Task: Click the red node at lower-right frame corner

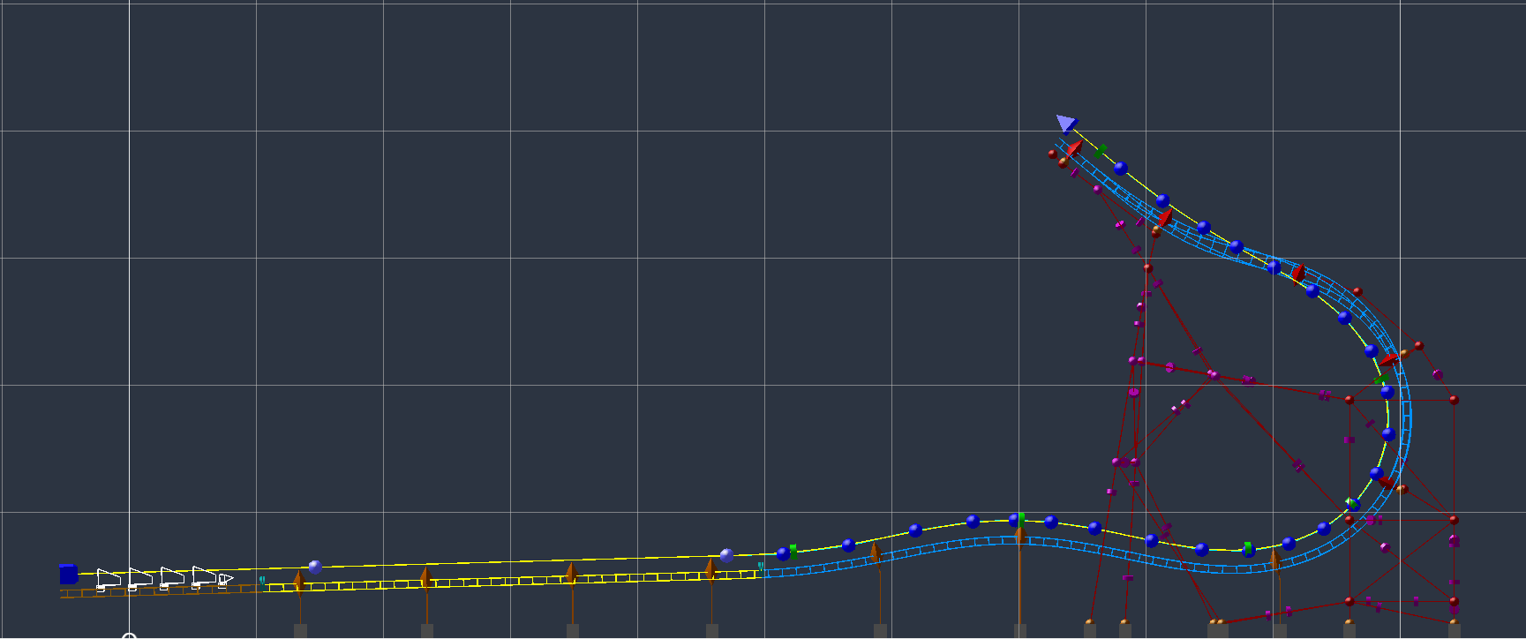Action: tap(1454, 602)
